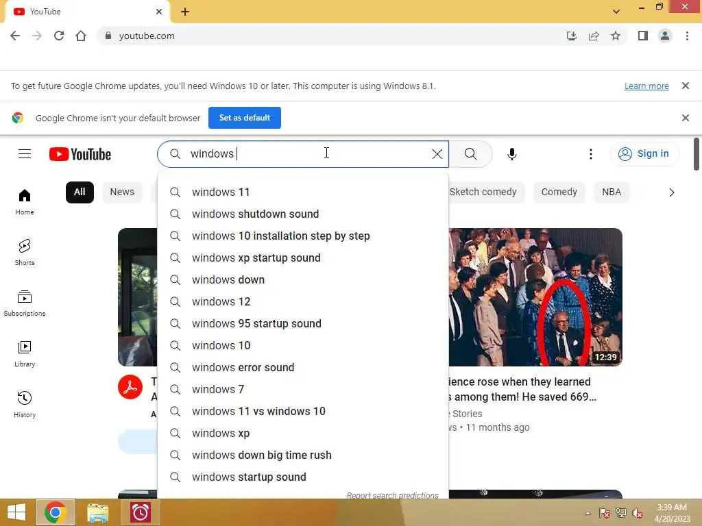Choose suggestion "windows 11 vs windows 10"
702x526 pixels.
pyautogui.click(x=303, y=411)
